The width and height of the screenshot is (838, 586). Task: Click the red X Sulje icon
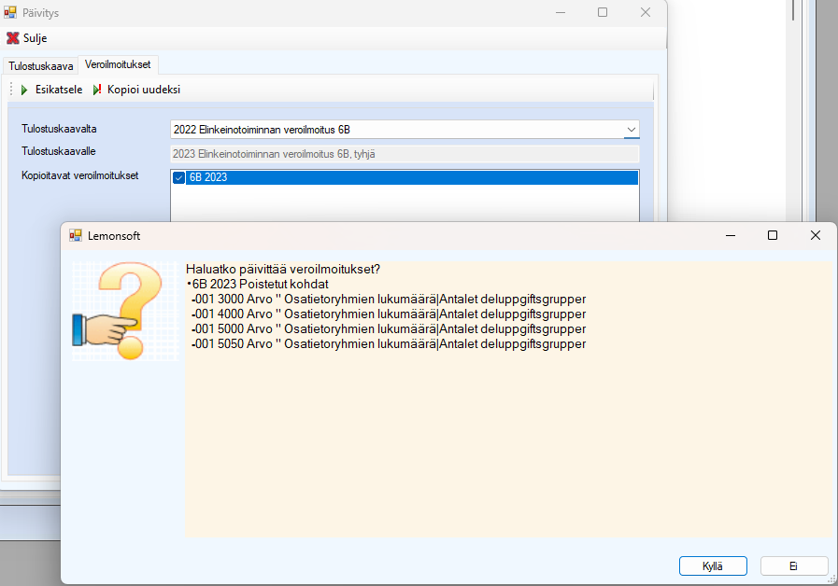(x=13, y=38)
